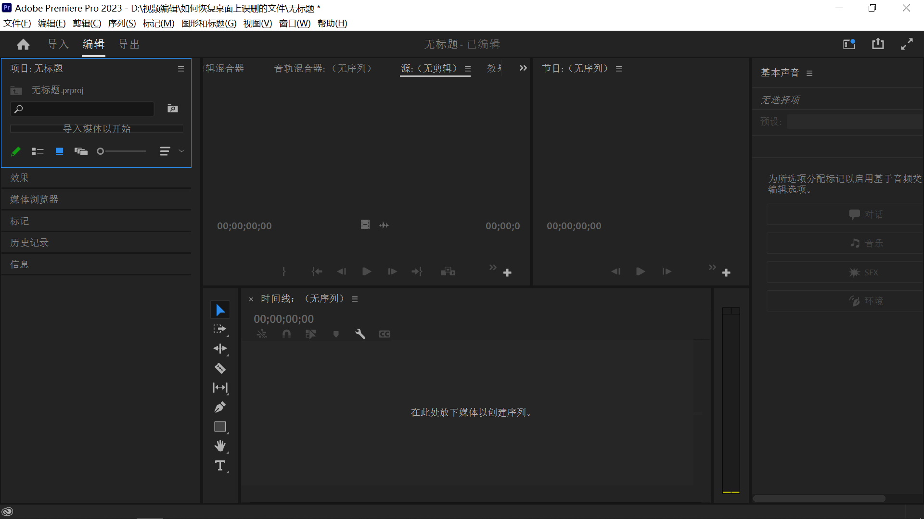
Task: Open the 剪辑(C) menu
Action: pyautogui.click(x=87, y=24)
